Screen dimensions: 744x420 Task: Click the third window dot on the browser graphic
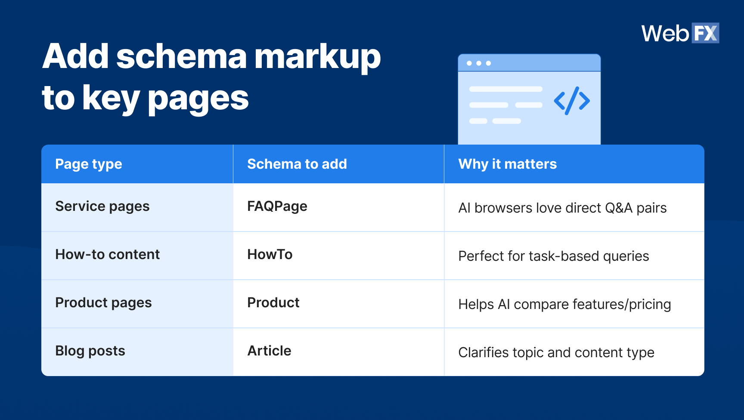pos(488,62)
